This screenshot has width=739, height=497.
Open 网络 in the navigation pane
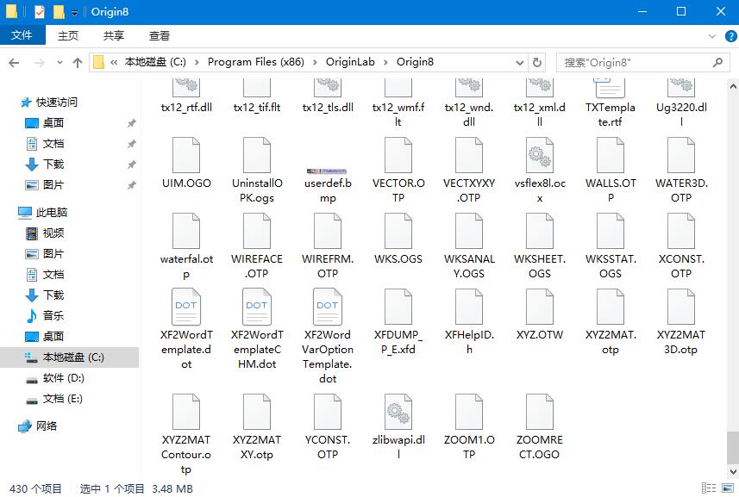(x=47, y=426)
